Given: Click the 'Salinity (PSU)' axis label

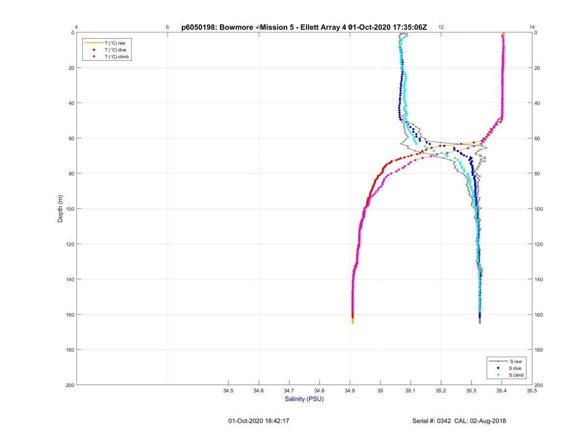Looking at the screenshot, I should click(304, 399).
